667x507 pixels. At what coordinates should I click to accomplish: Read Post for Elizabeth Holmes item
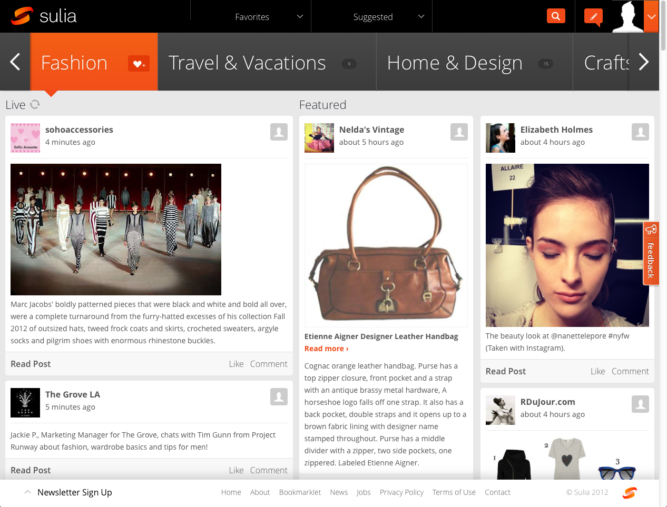(x=506, y=371)
